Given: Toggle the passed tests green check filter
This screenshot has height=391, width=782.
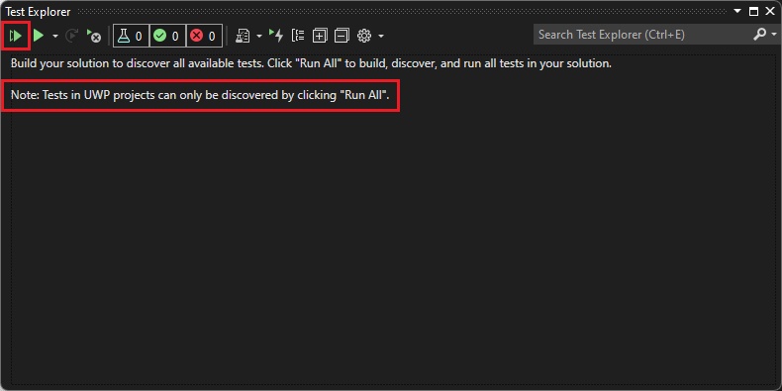Looking at the screenshot, I should pyautogui.click(x=167, y=36).
